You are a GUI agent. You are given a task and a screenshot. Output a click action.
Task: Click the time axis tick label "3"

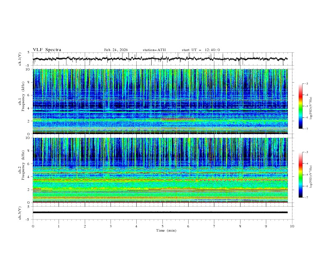coord(110,226)
